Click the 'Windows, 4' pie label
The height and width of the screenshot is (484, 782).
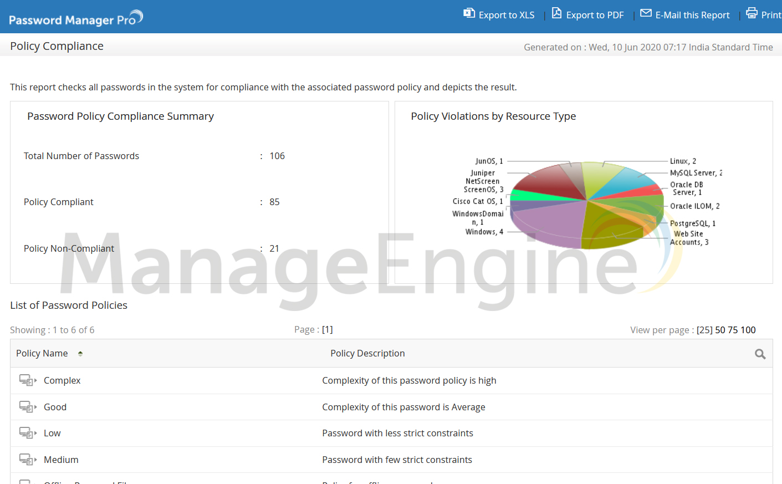[x=484, y=232]
